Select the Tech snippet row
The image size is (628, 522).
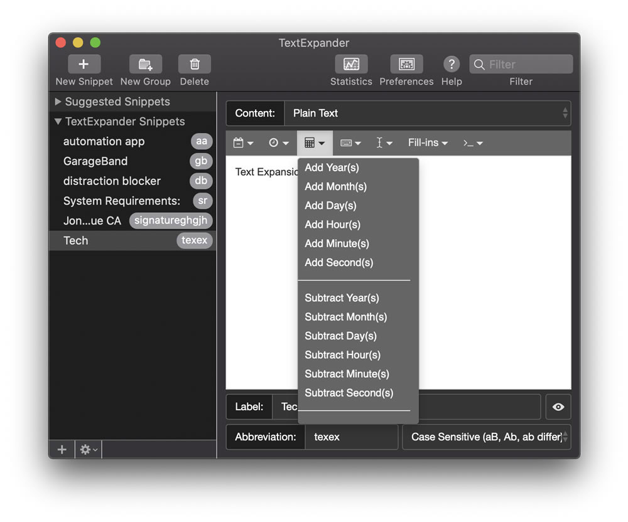pyautogui.click(x=132, y=240)
